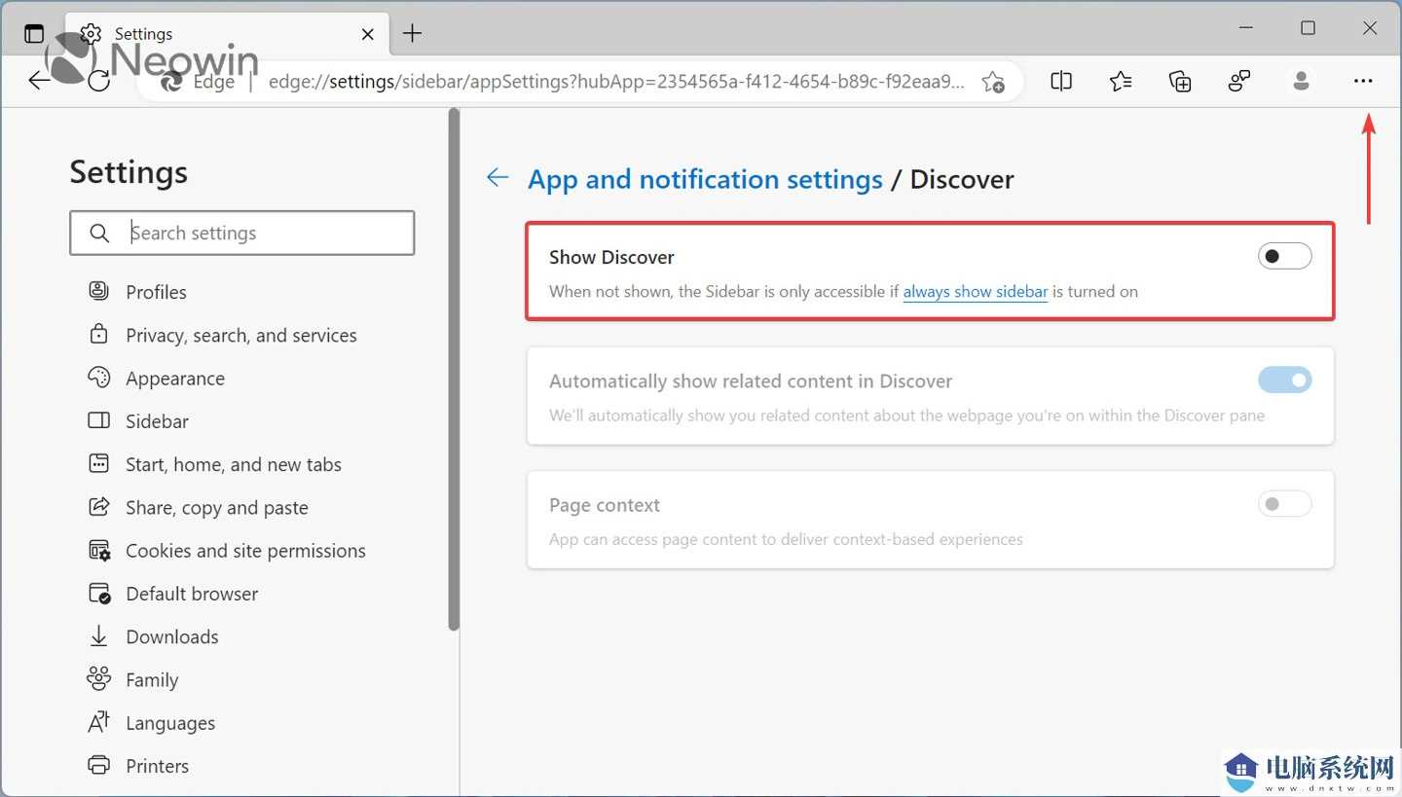Open Downloads settings section
Viewport: 1402px width, 797px height.
coord(172,636)
